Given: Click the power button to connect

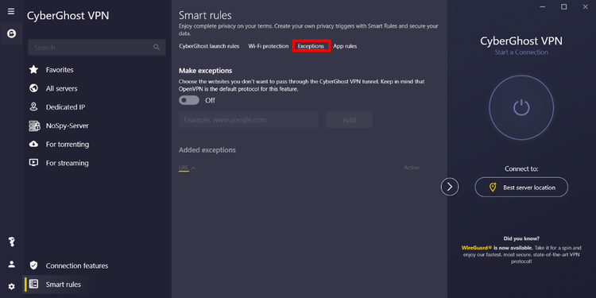Looking at the screenshot, I should (521, 107).
